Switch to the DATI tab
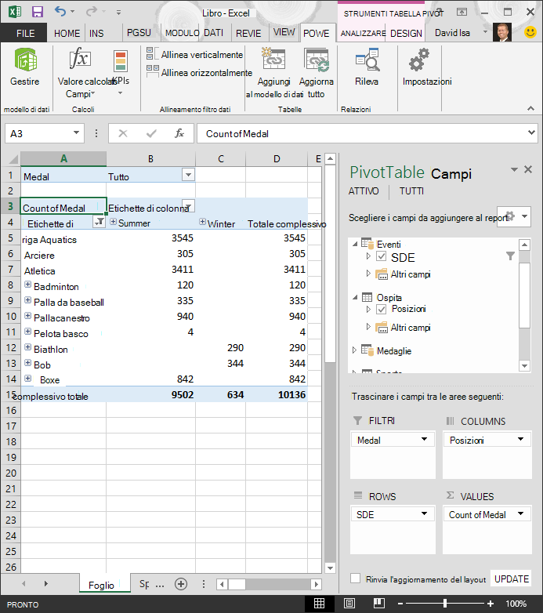This screenshot has height=613, width=543. click(214, 33)
